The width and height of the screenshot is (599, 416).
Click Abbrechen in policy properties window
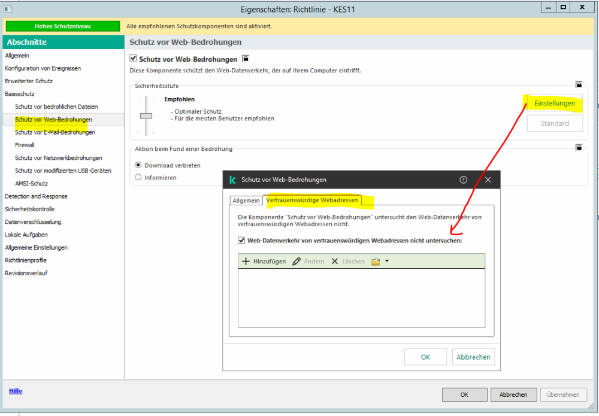click(513, 394)
